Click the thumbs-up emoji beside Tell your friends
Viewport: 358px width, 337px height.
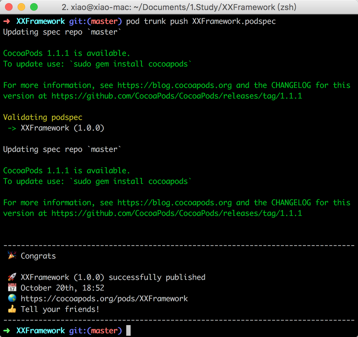[12, 309]
